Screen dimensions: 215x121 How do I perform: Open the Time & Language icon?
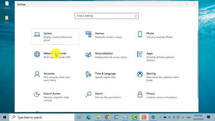88,74
